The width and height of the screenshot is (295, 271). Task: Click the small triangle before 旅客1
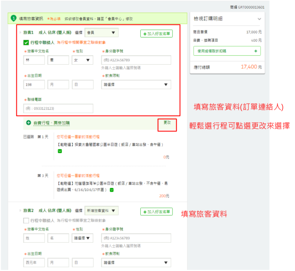click(x=20, y=33)
